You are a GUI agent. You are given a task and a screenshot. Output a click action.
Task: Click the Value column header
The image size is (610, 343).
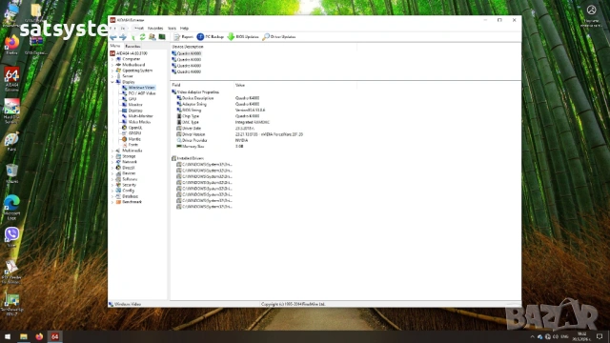pyautogui.click(x=295, y=85)
